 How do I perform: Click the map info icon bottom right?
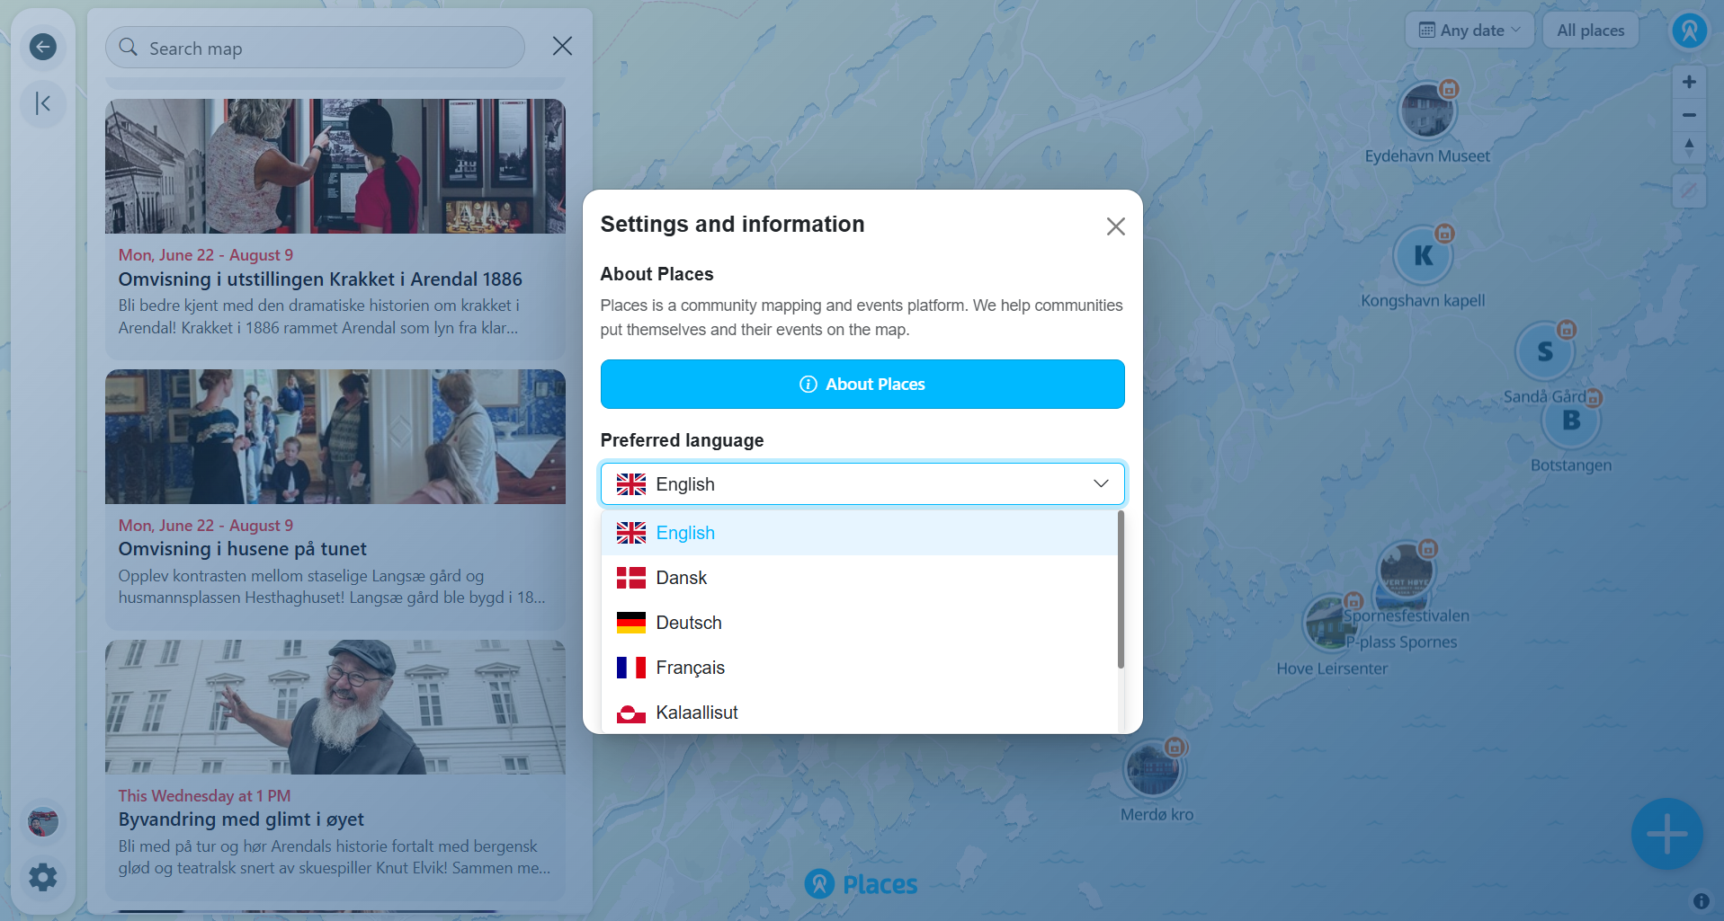coord(1701,900)
